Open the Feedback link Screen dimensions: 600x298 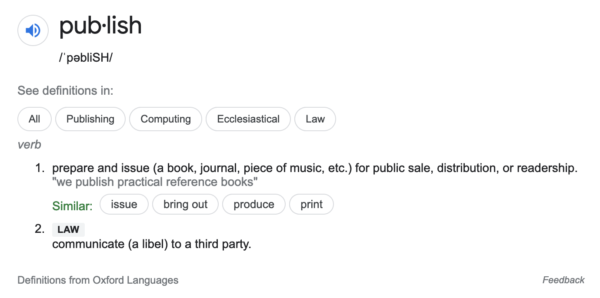tap(563, 280)
